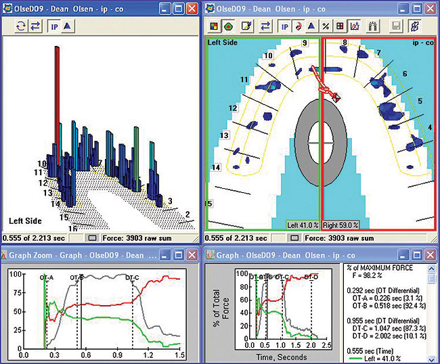Select the OT-A marker line in Graph Zoom
The width and height of the screenshot is (440, 364).
[x=46, y=277]
